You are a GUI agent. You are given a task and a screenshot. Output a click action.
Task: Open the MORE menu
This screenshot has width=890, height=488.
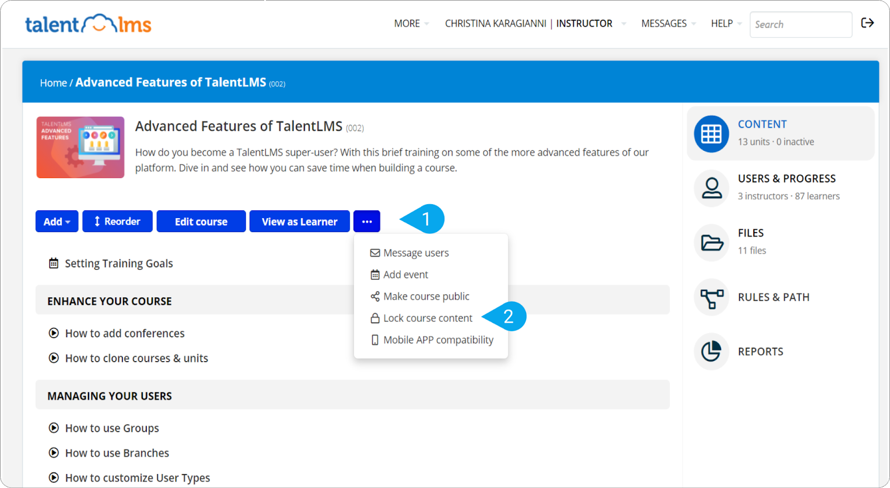pos(411,23)
